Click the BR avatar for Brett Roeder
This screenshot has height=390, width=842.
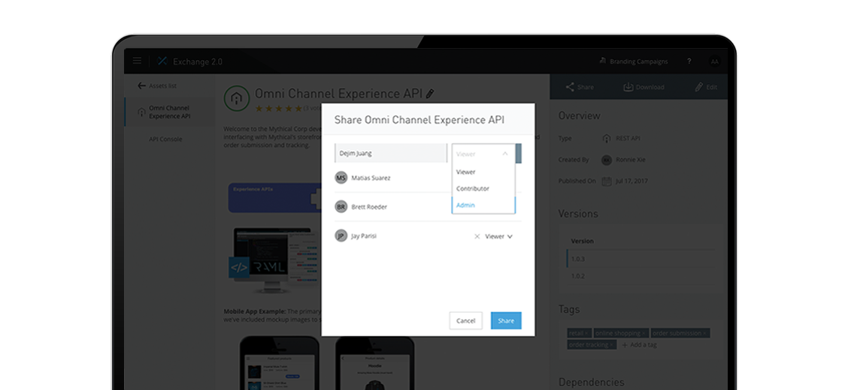[341, 207]
